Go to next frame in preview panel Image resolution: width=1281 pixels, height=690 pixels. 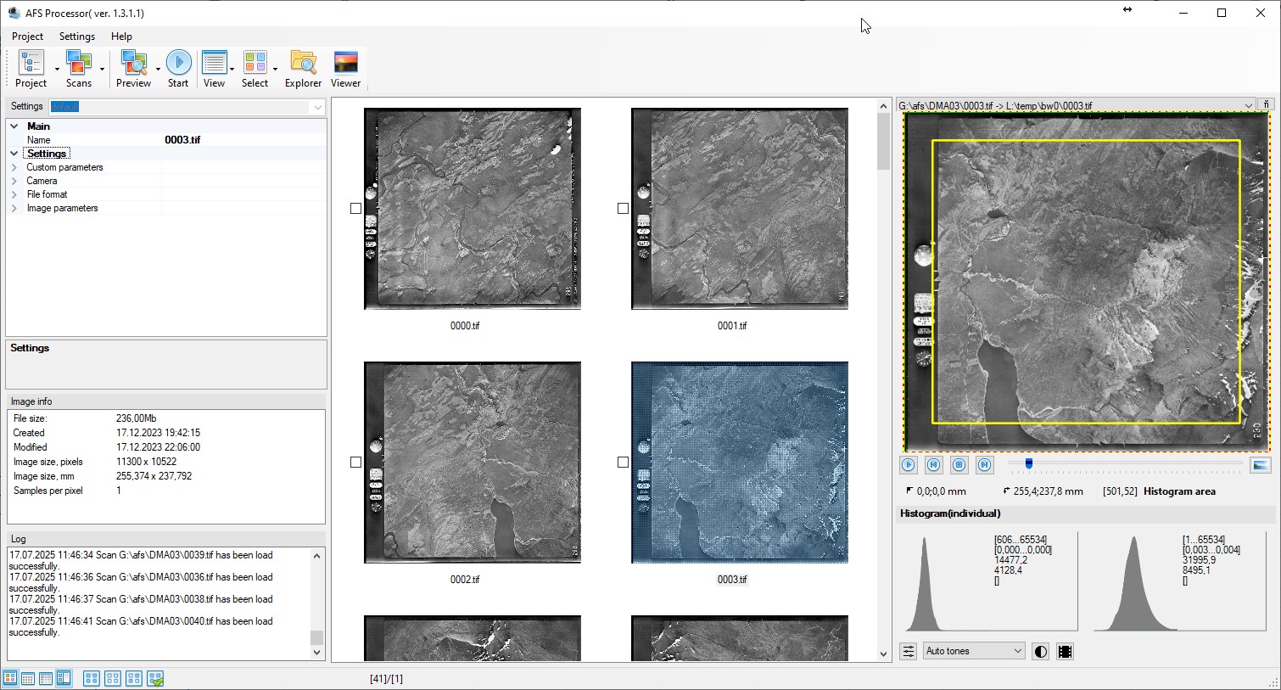(985, 464)
